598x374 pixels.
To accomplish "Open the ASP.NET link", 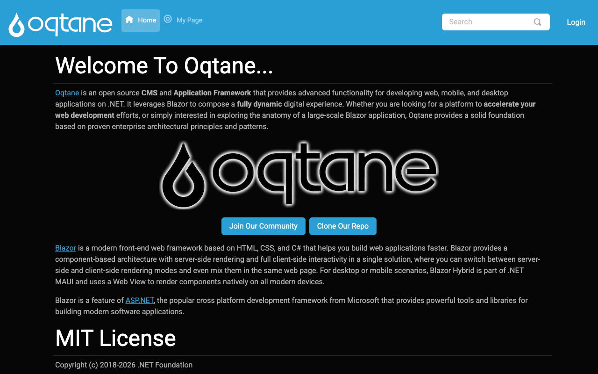I will pyautogui.click(x=140, y=300).
